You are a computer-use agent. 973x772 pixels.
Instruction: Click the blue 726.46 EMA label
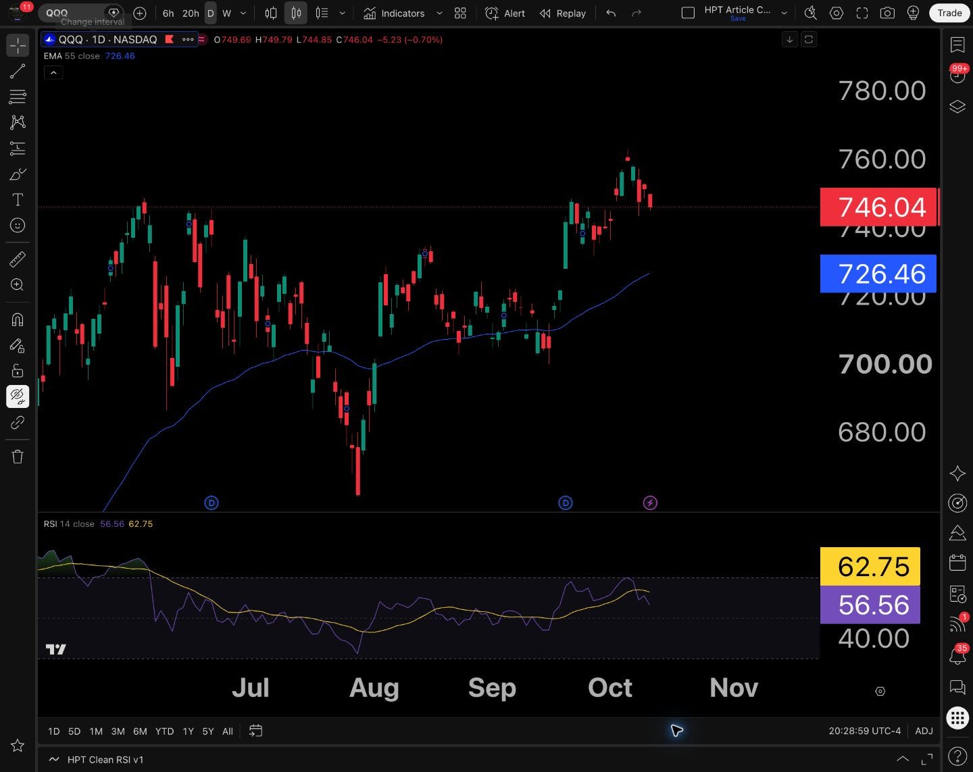coord(878,274)
